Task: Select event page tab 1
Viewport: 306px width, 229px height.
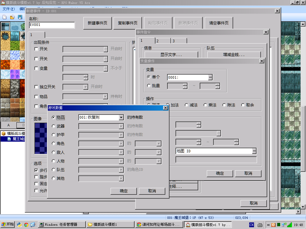Action: [x=36, y=35]
